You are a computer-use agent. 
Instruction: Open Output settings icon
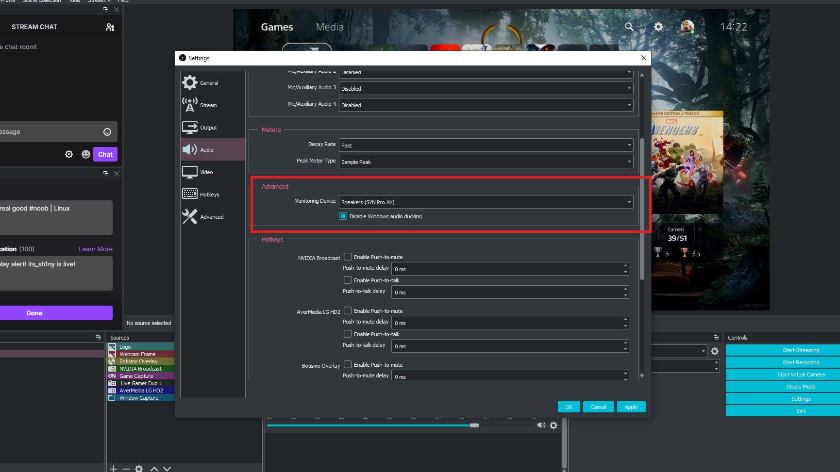pos(190,127)
